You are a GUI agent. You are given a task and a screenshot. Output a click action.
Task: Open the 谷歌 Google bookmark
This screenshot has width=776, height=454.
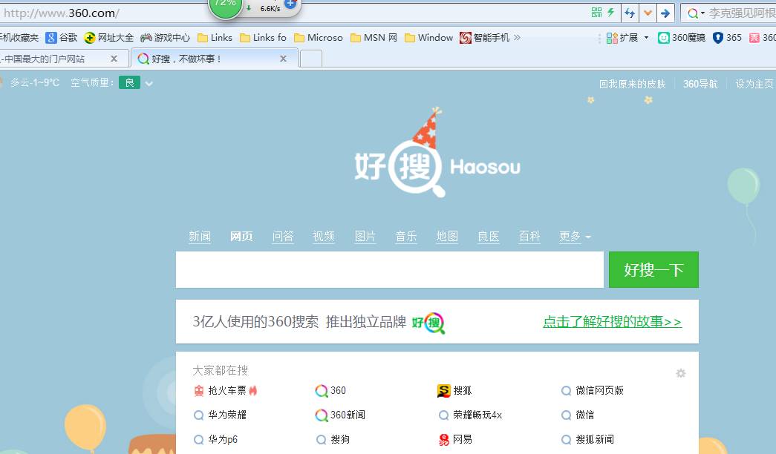point(62,38)
